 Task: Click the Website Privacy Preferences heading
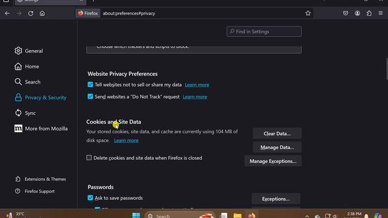click(x=122, y=74)
